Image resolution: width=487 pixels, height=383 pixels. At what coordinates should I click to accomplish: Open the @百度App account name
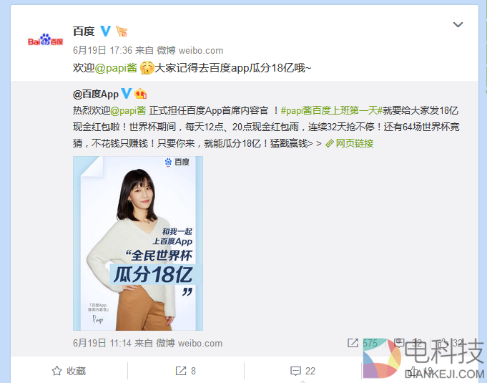pyautogui.click(x=96, y=94)
